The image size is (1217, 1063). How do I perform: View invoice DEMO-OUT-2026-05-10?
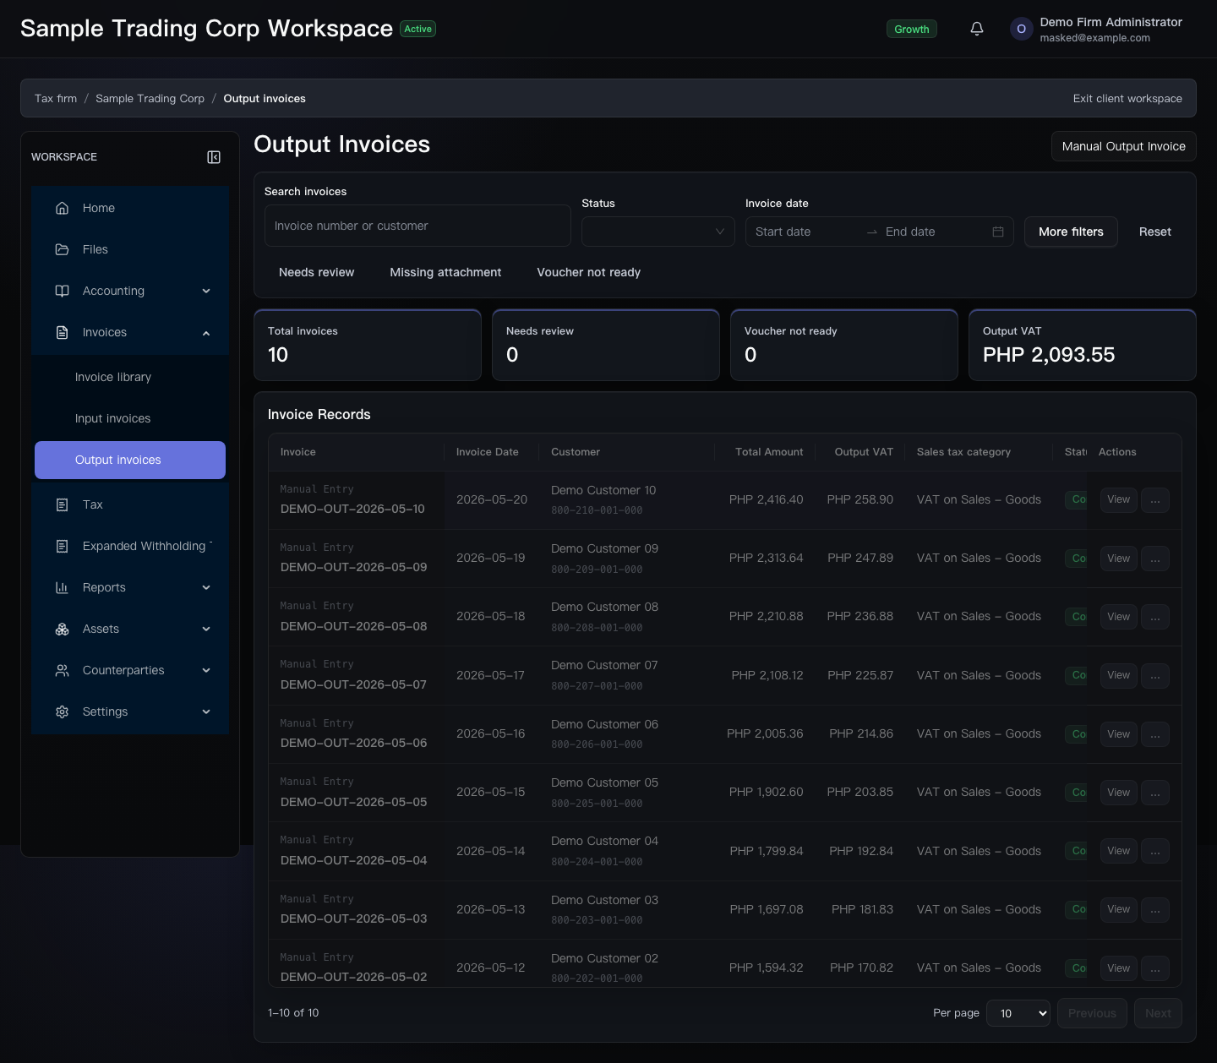[x=1118, y=499]
